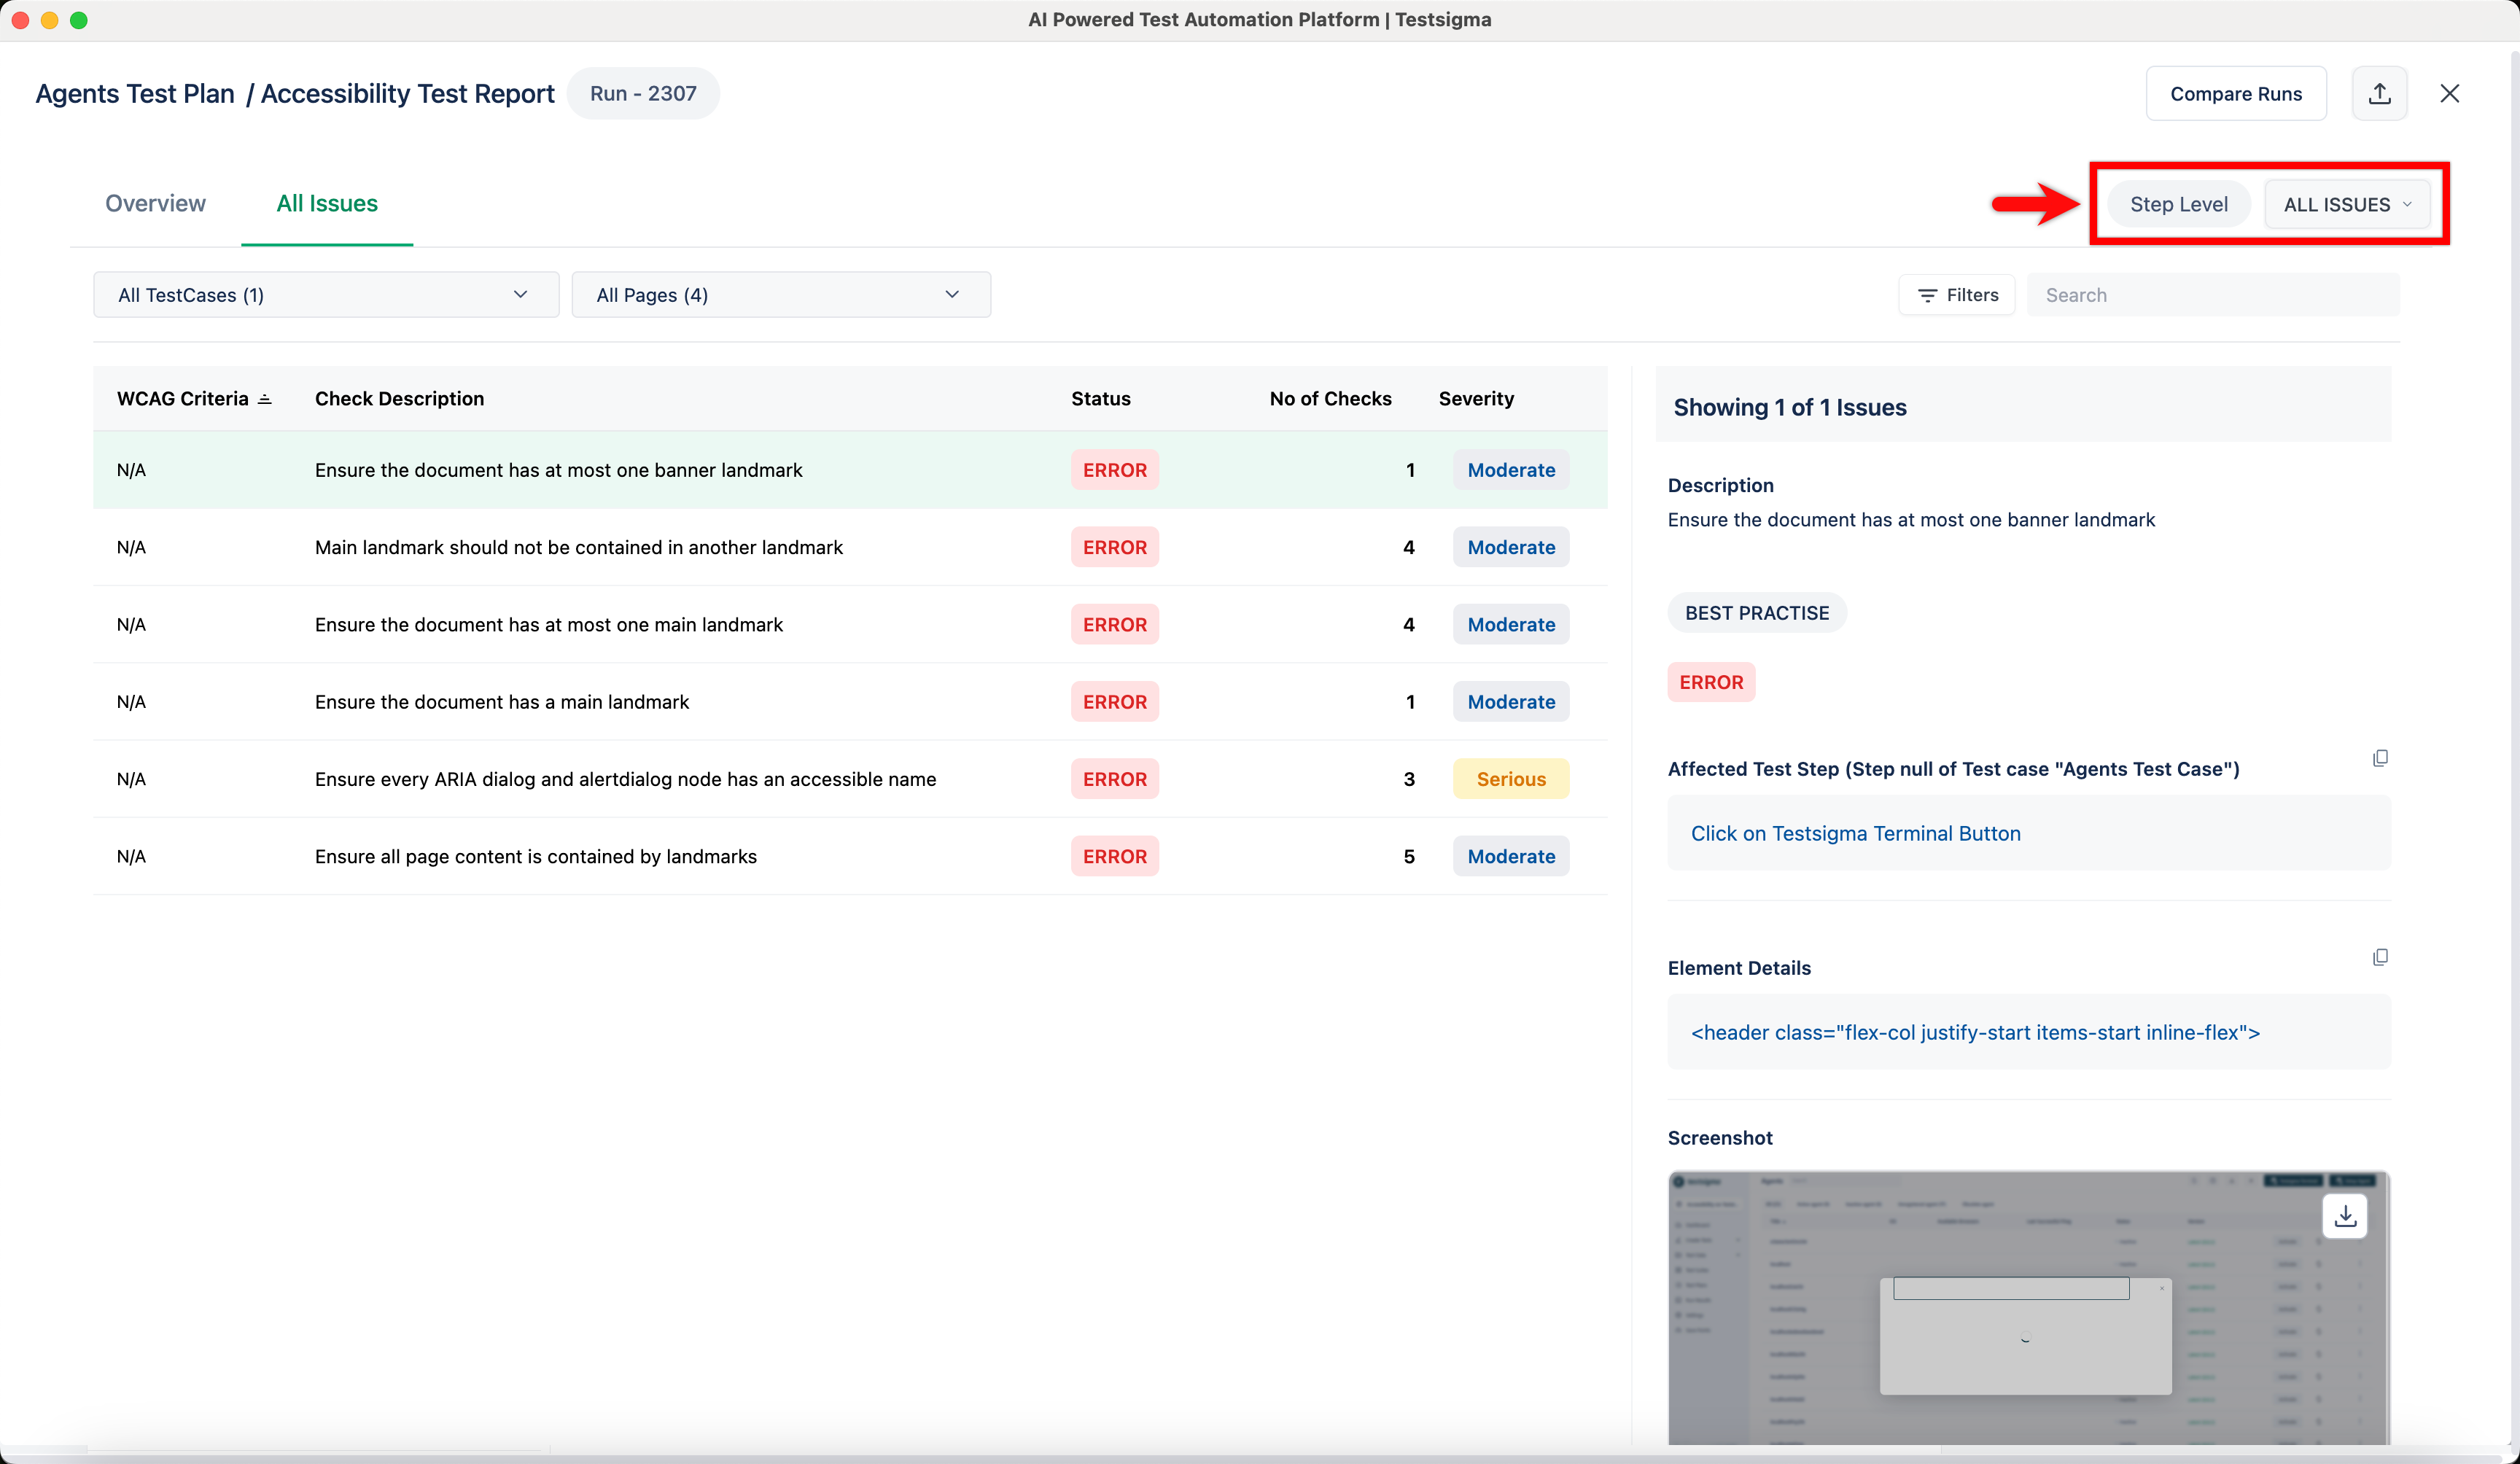Click the export report icon
The width and height of the screenshot is (2520, 1464).
click(x=2380, y=93)
